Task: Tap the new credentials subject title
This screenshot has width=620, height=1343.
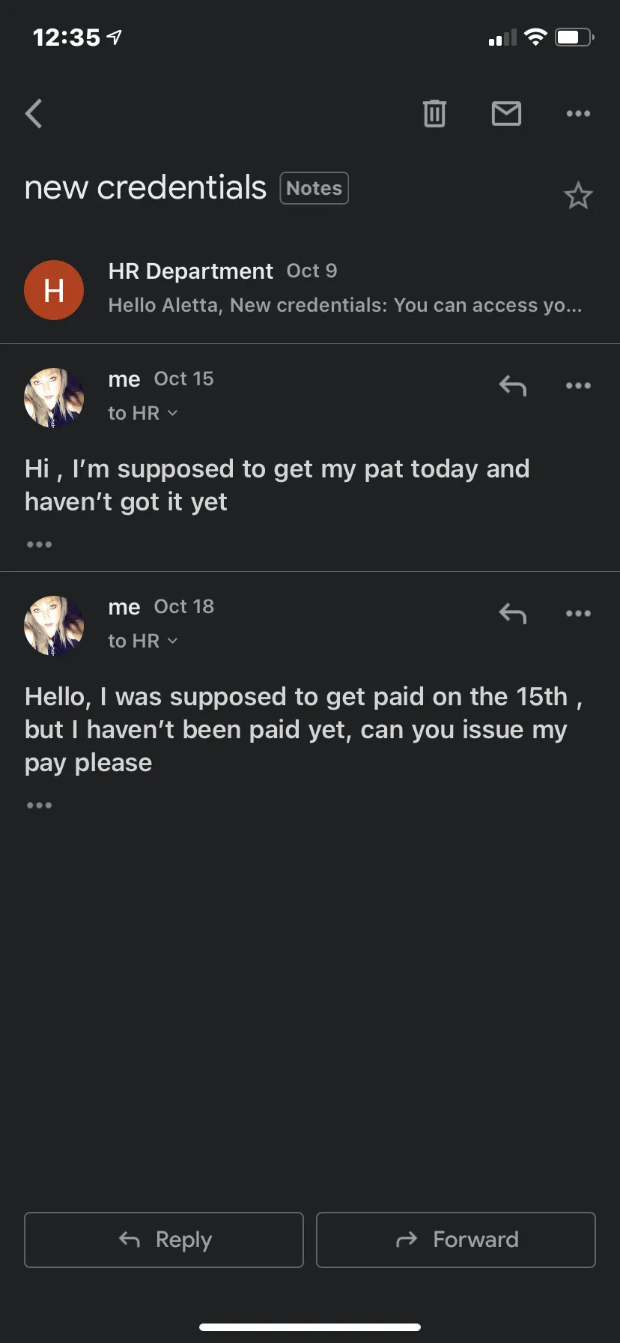Action: 145,187
